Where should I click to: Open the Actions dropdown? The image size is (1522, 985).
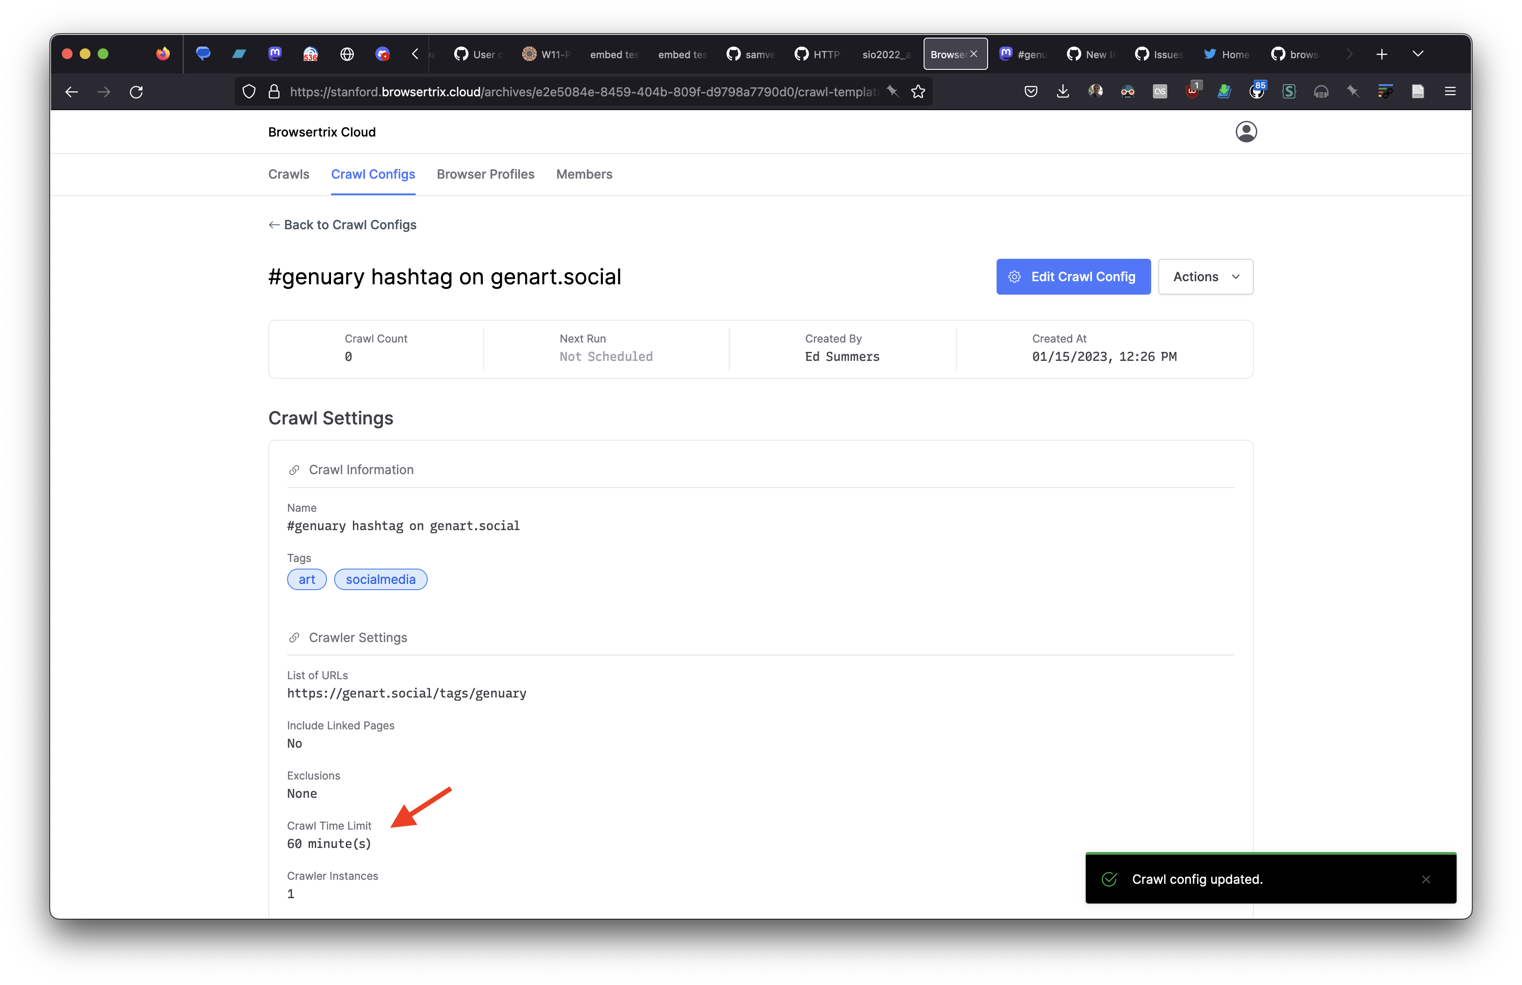(1205, 276)
